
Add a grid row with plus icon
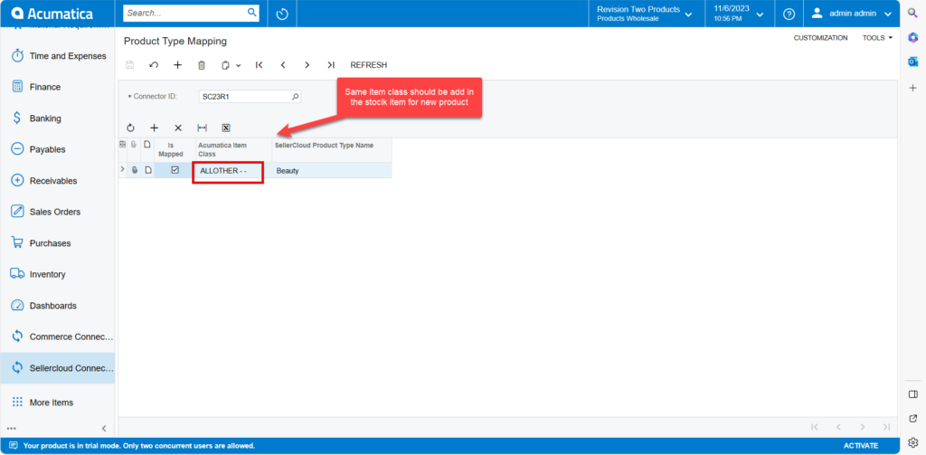pos(154,128)
